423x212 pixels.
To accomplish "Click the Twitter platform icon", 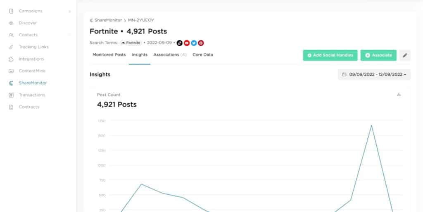I will 194,43.
